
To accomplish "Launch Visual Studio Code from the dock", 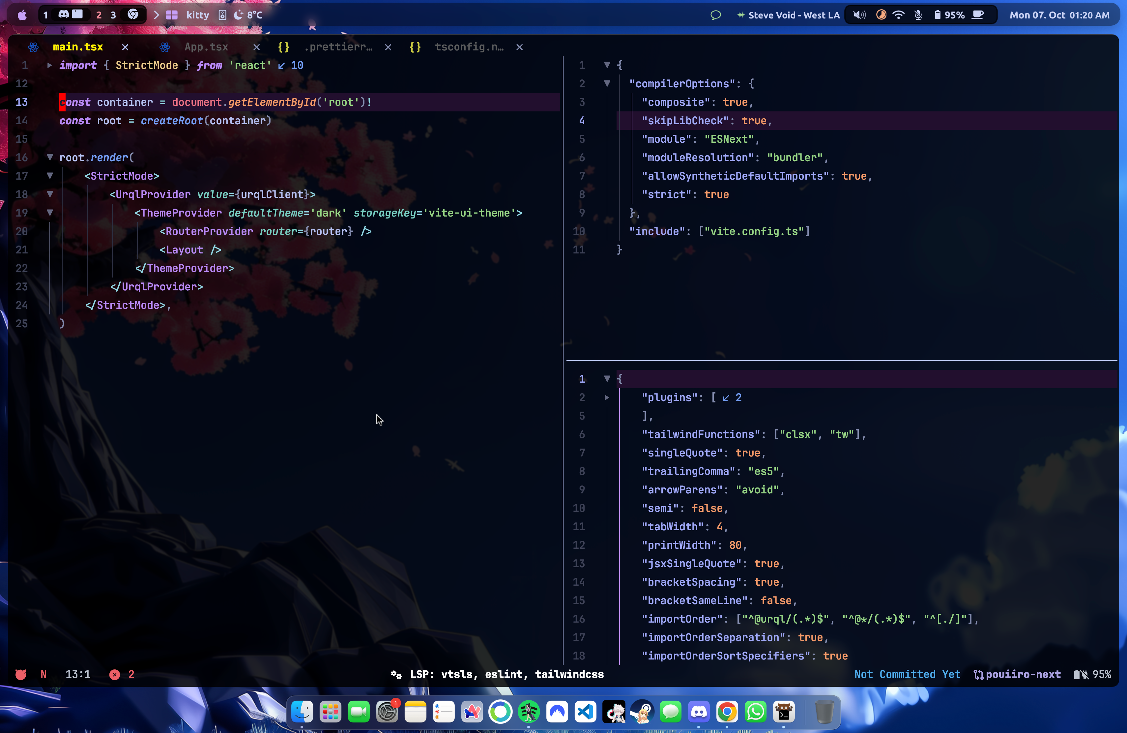I will tap(586, 711).
